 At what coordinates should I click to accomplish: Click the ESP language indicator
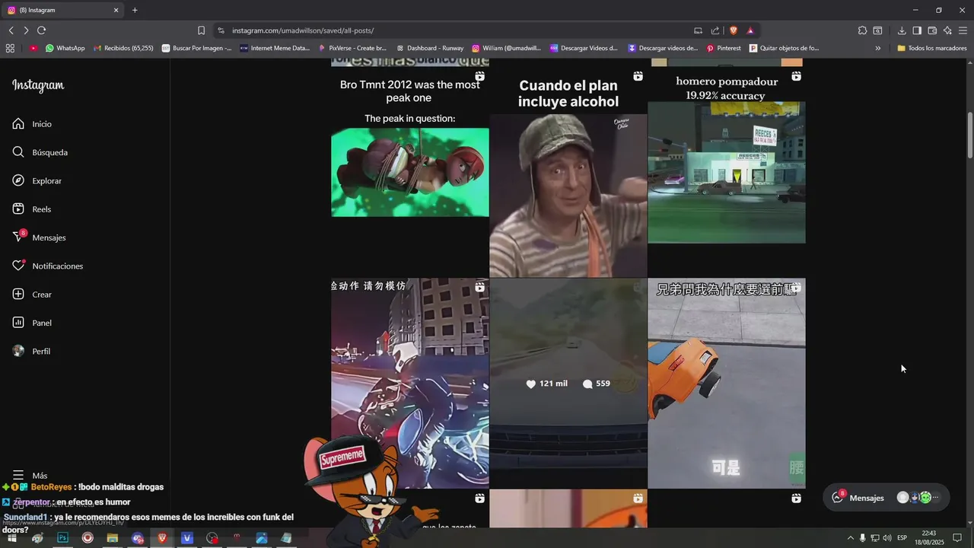click(x=902, y=538)
